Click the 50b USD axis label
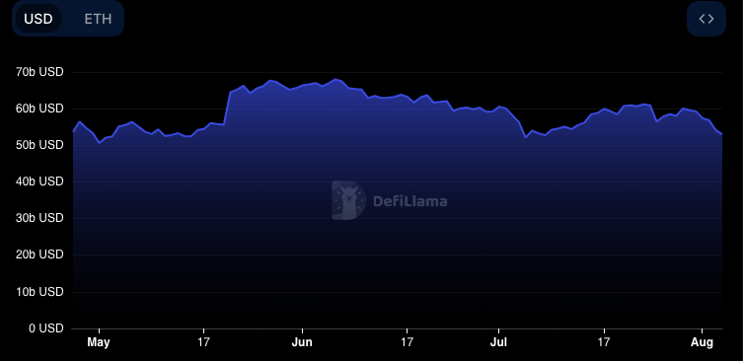The image size is (743, 361). click(x=39, y=145)
